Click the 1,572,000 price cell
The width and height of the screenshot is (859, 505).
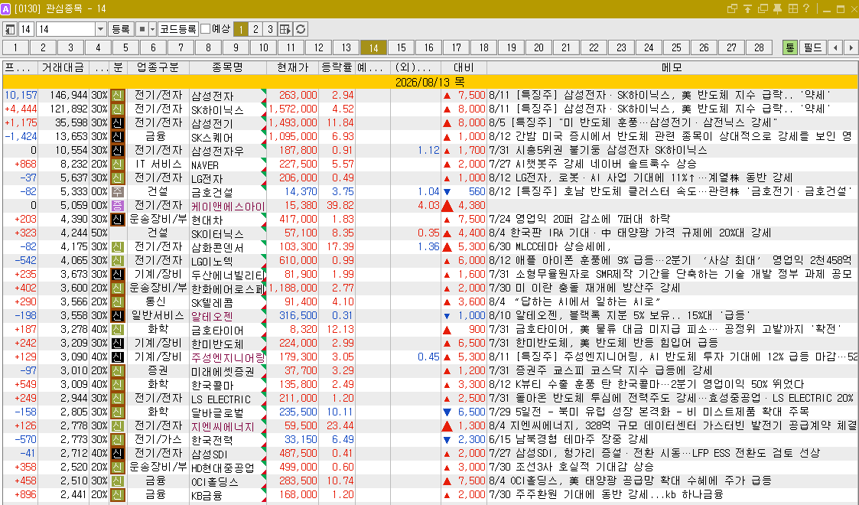(x=292, y=109)
